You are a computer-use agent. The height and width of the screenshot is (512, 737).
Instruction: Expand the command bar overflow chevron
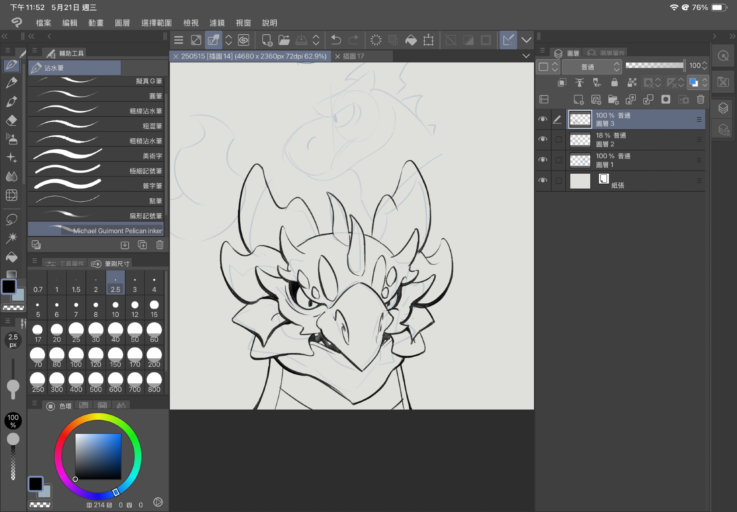[x=526, y=40]
